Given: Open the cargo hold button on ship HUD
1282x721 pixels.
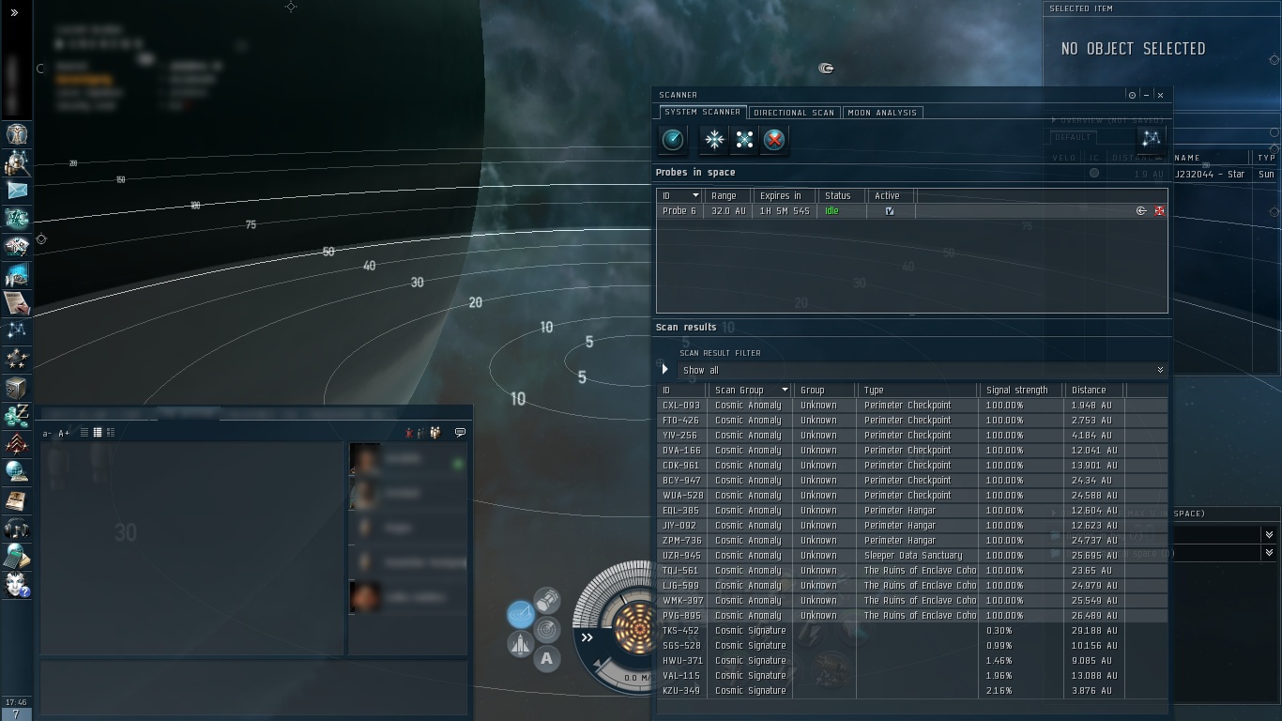Looking at the screenshot, I should 547,600.
